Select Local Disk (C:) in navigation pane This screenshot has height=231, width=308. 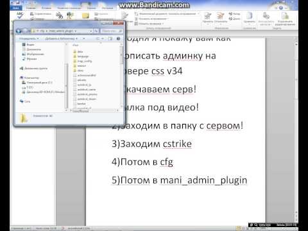(37, 83)
